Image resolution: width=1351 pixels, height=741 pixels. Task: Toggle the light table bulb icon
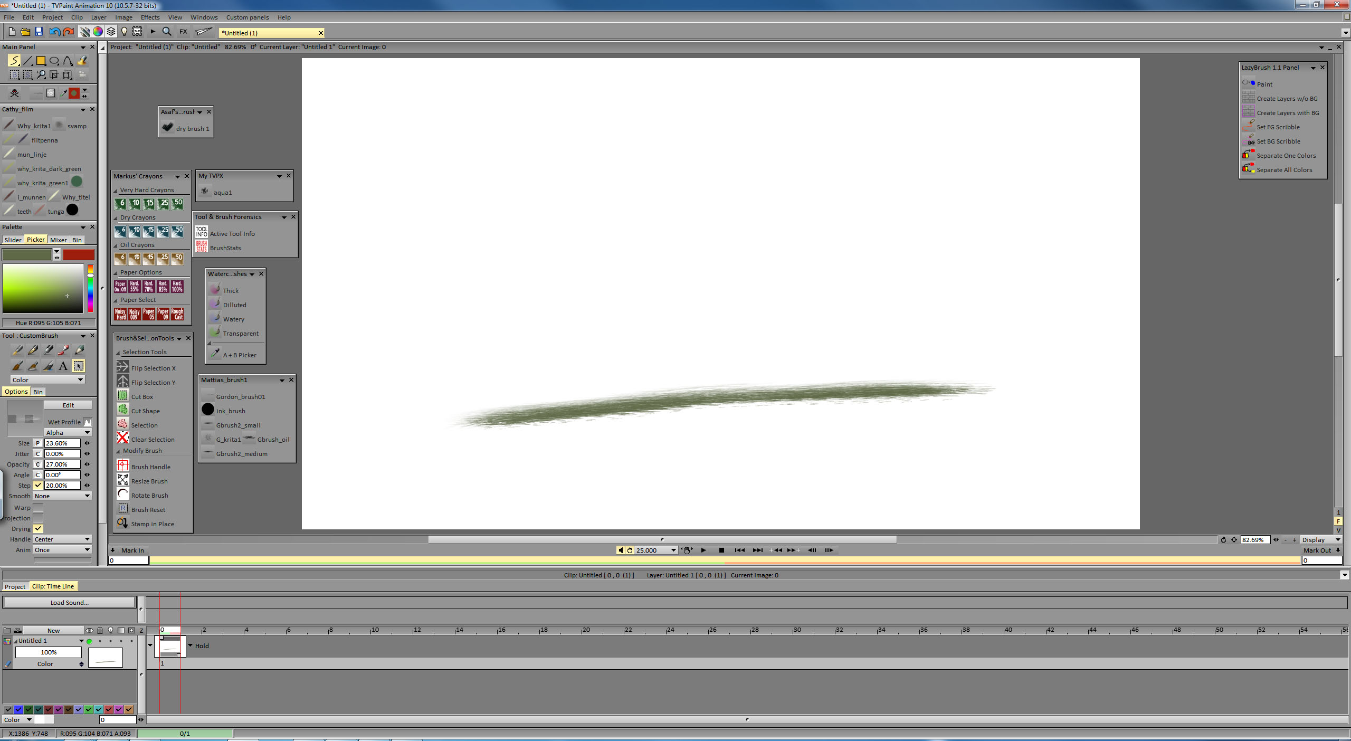coord(124,32)
